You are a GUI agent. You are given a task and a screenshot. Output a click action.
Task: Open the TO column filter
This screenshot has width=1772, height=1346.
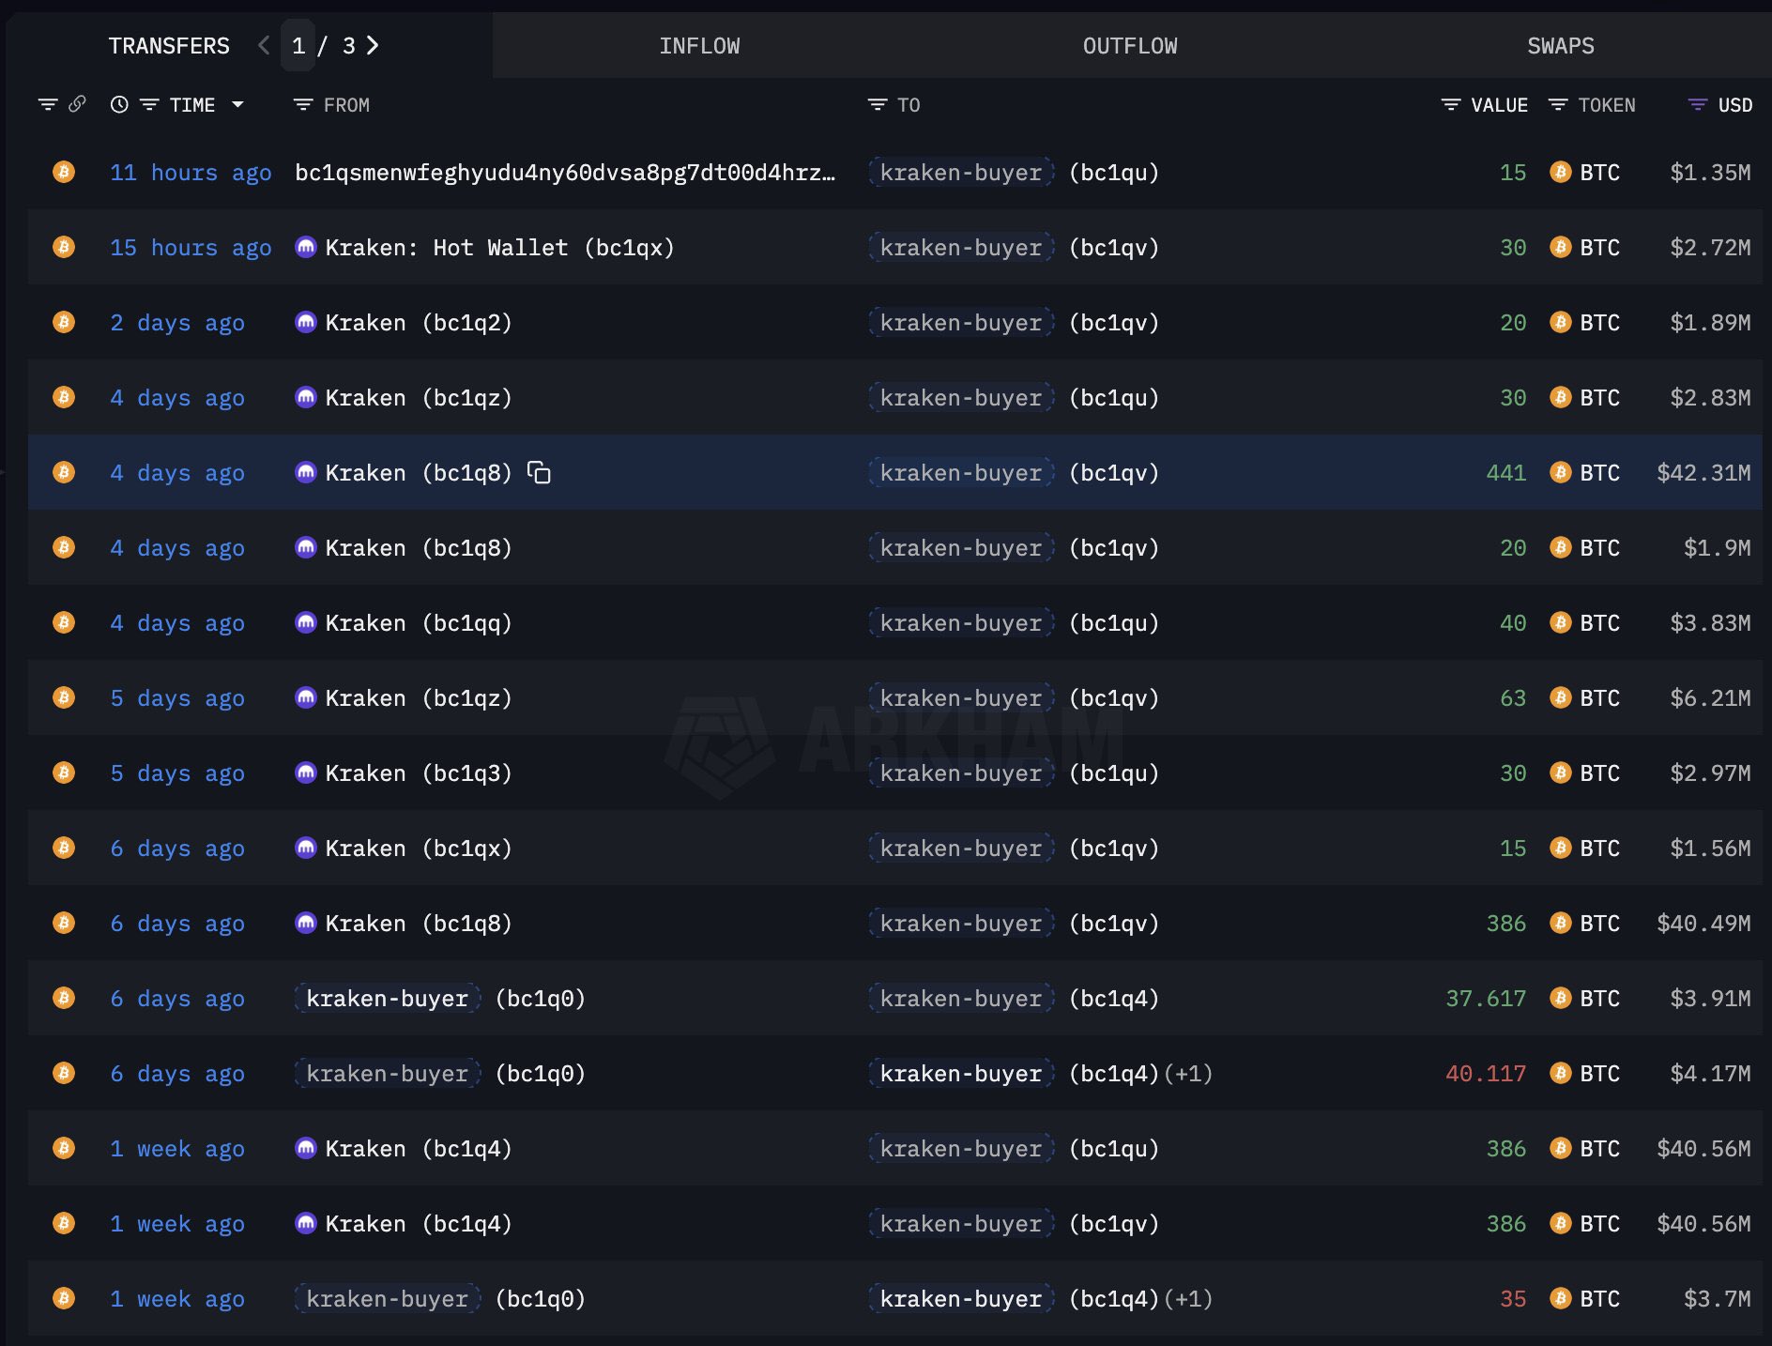click(878, 105)
